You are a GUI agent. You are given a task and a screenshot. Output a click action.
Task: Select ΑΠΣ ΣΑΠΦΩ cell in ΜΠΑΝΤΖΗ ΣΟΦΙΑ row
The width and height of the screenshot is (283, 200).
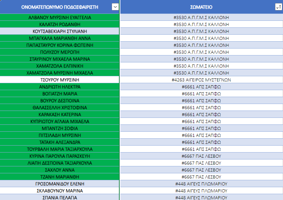pyautogui.click(x=201, y=128)
